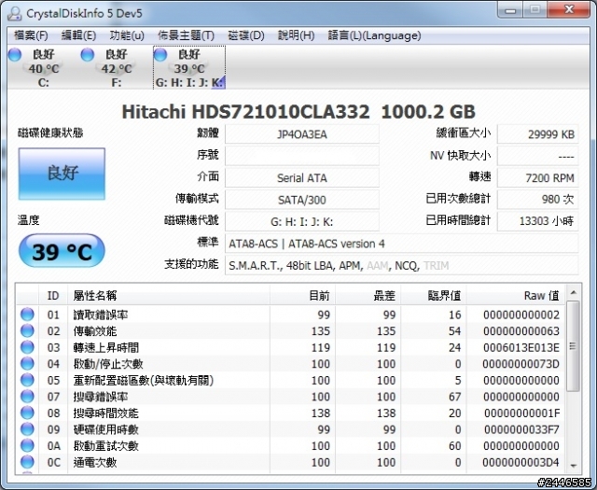Click the status orb for attribute ID 0C

pyautogui.click(x=27, y=463)
